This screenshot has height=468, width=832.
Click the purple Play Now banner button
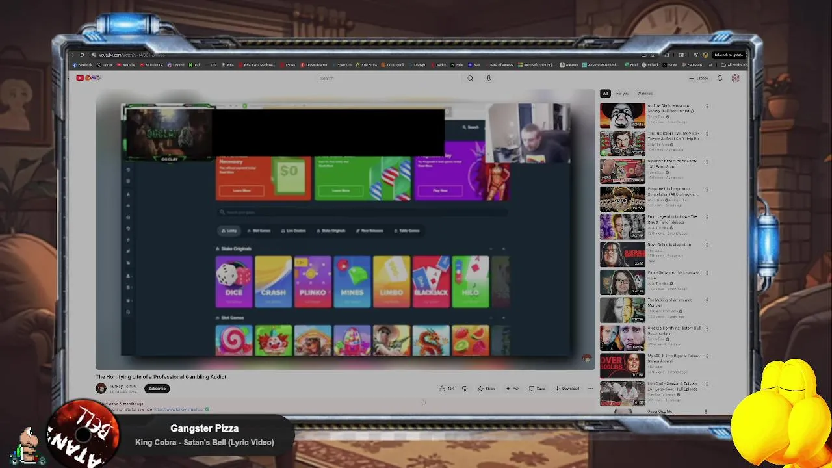[x=440, y=190]
